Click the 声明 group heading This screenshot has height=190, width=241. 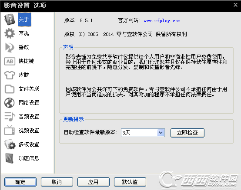click(x=68, y=47)
